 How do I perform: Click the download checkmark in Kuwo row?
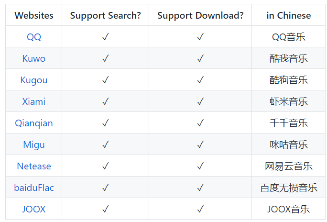[200, 58]
